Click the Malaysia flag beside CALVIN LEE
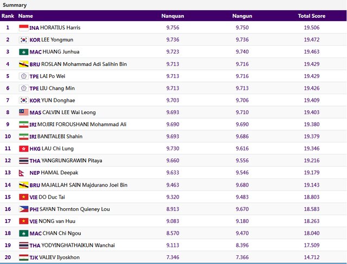347x264 pixels. 23,113
